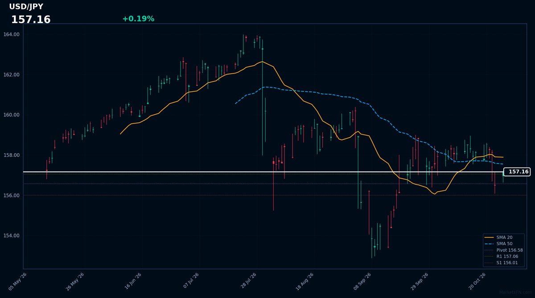Select SMA 20 legend entry
Screen dimensions: 535x298
click(x=504, y=237)
